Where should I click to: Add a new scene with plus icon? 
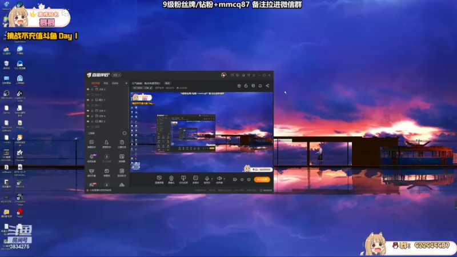click(x=126, y=83)
